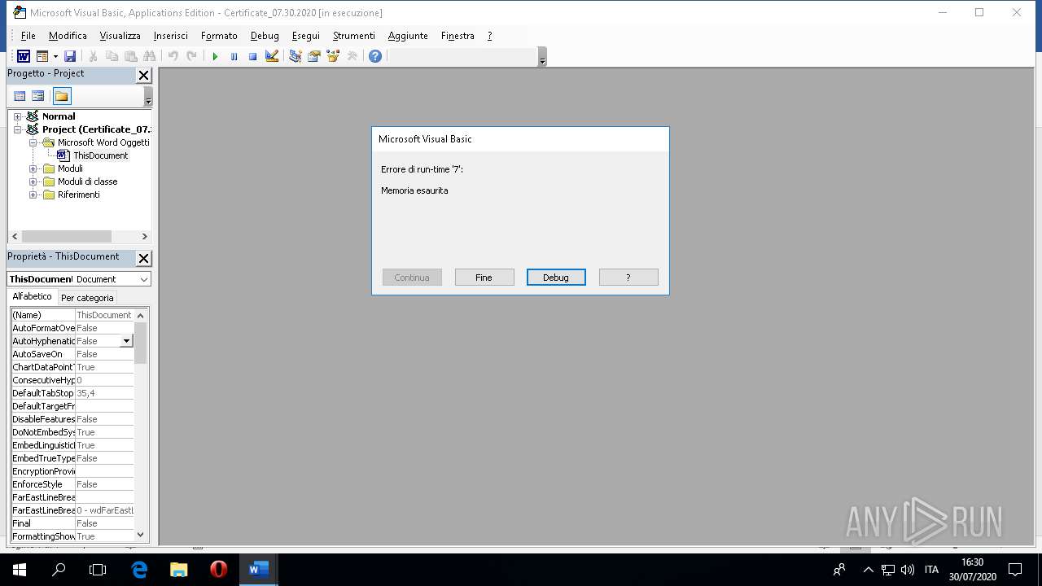Close the Proprietà - ThisDocument panel
The height and width of the screenshot is (586, 1042).
(x=143, y=258)
